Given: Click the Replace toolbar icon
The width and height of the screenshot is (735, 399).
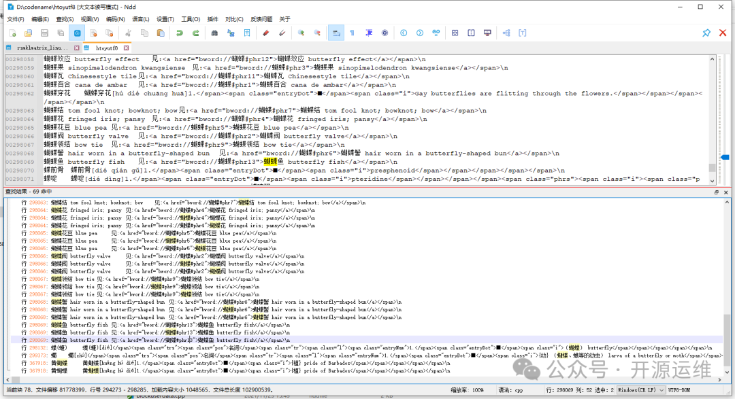Looking at the screenshot, I should coord(231,33).
